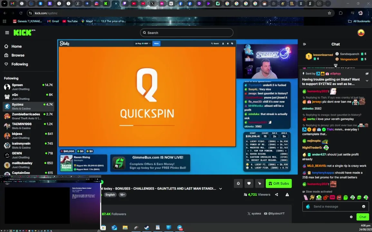The width and height of the screenshot is (372, 232).
Task: Insert the red screaming face emote
Action: 339,198
